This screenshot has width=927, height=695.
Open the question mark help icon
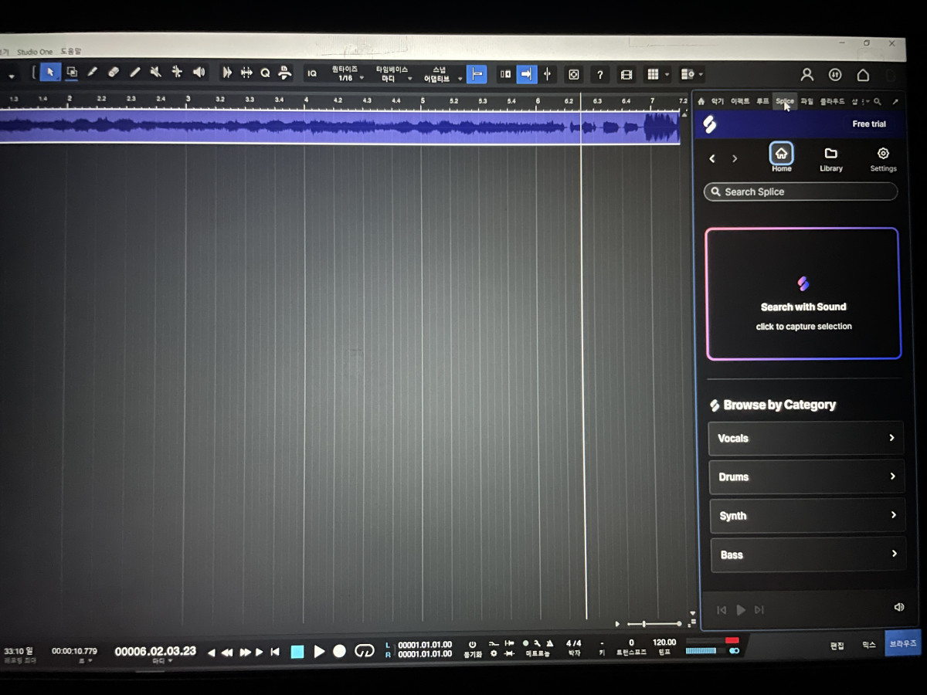600,75
